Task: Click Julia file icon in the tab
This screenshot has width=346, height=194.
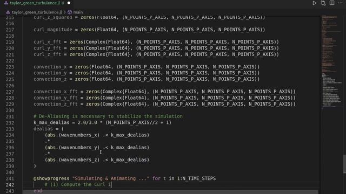Action: 6,3
